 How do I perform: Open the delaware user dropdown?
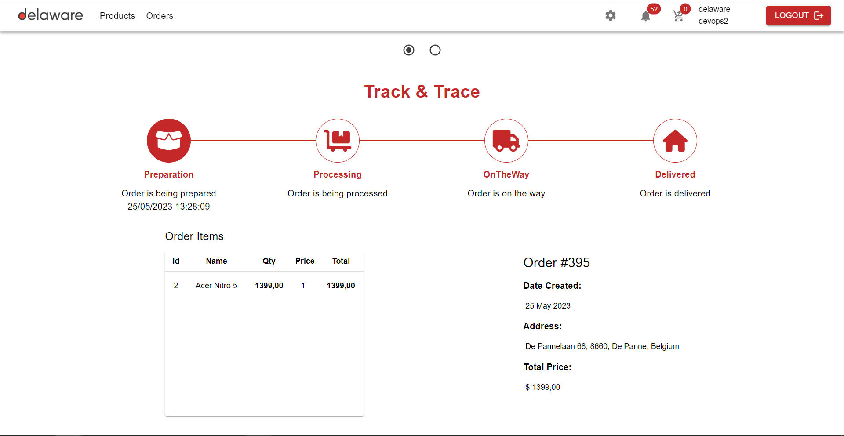(714, 9)
